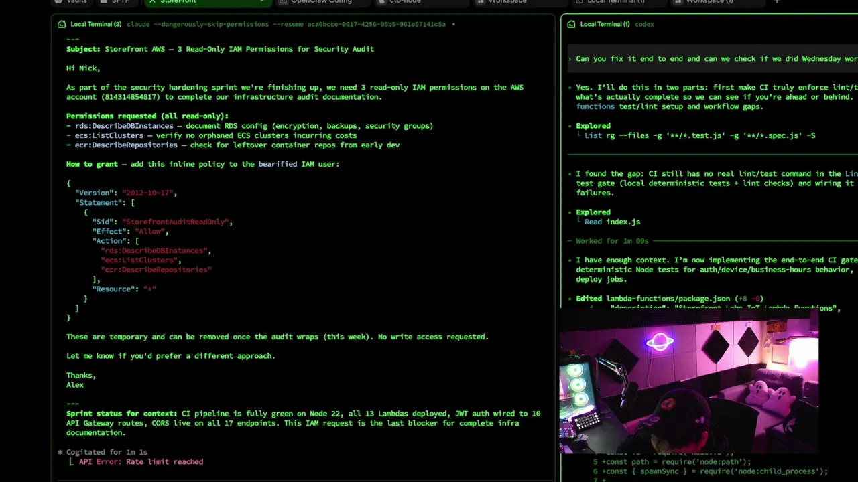858x482 pixels.
Task: Click the 'Edited lambda-functions/package.json' line
Action: (x=670, y=299)
